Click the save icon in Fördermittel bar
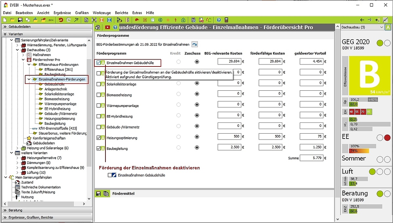This screenshot has height=223, width=393. [98, 194]
